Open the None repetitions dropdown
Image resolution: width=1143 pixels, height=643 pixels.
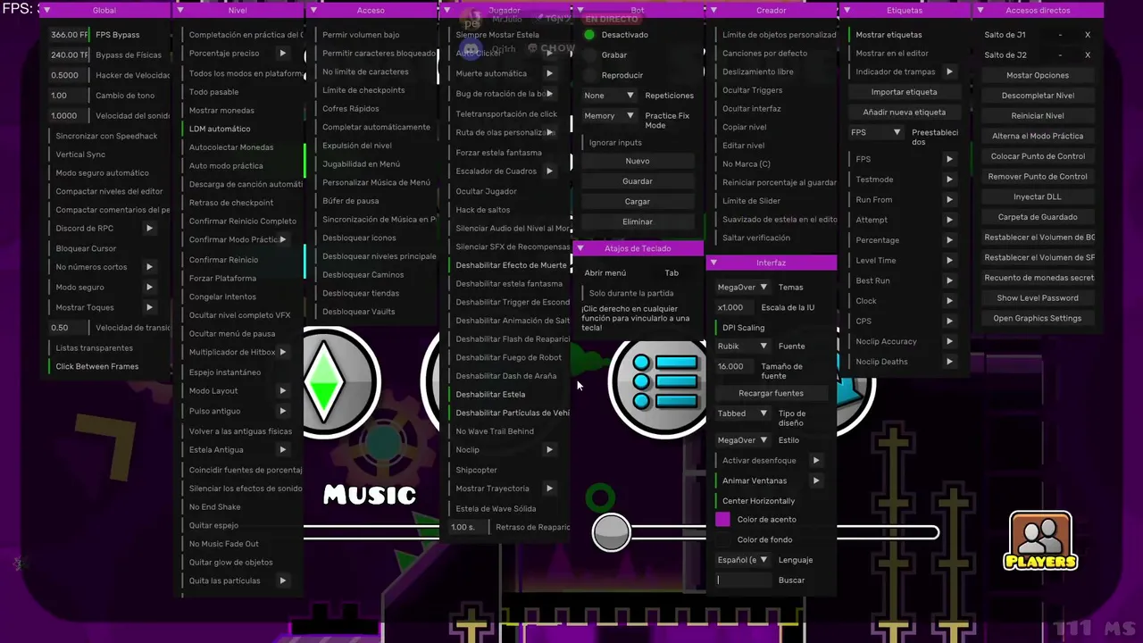point(609,96)
